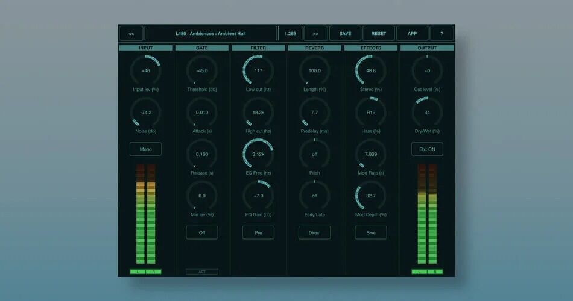Click the input R channel indicator

coord(153,272)
